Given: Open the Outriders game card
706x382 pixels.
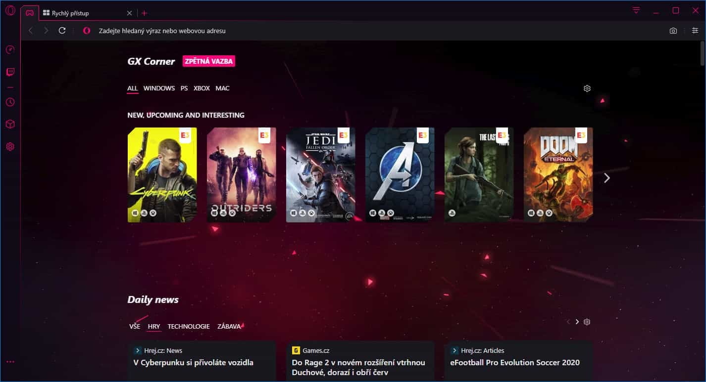Looking at the screenshot, I should 242,175.
